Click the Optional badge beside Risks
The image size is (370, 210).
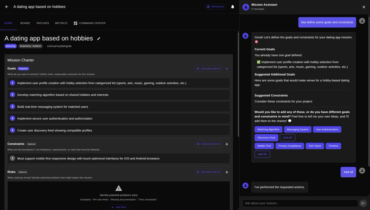pyautogui.click(x=23, y=172)
